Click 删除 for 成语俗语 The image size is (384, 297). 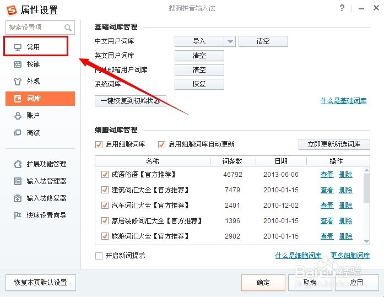[345, 175]
